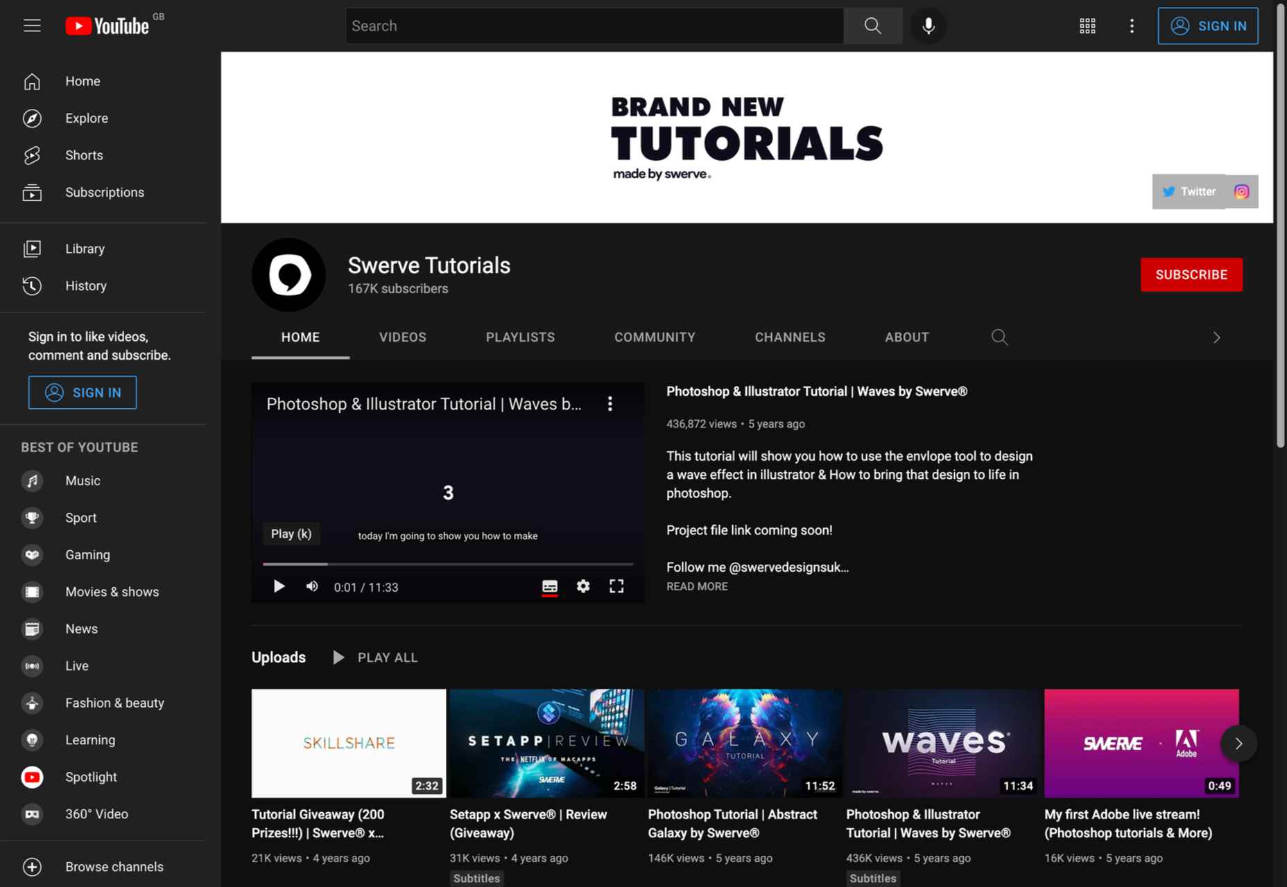Click the YouTube logo
The image size is (1287, 887).
[107, 26]
